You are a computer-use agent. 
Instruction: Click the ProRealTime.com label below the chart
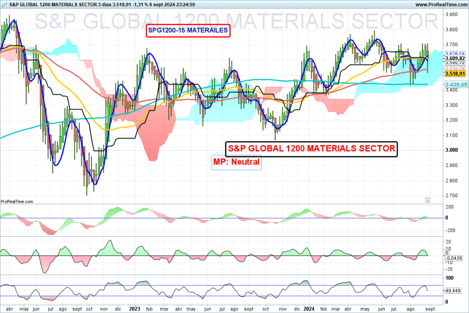click(x=17, y=201)
